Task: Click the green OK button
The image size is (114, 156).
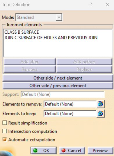Action: (44, 150)
